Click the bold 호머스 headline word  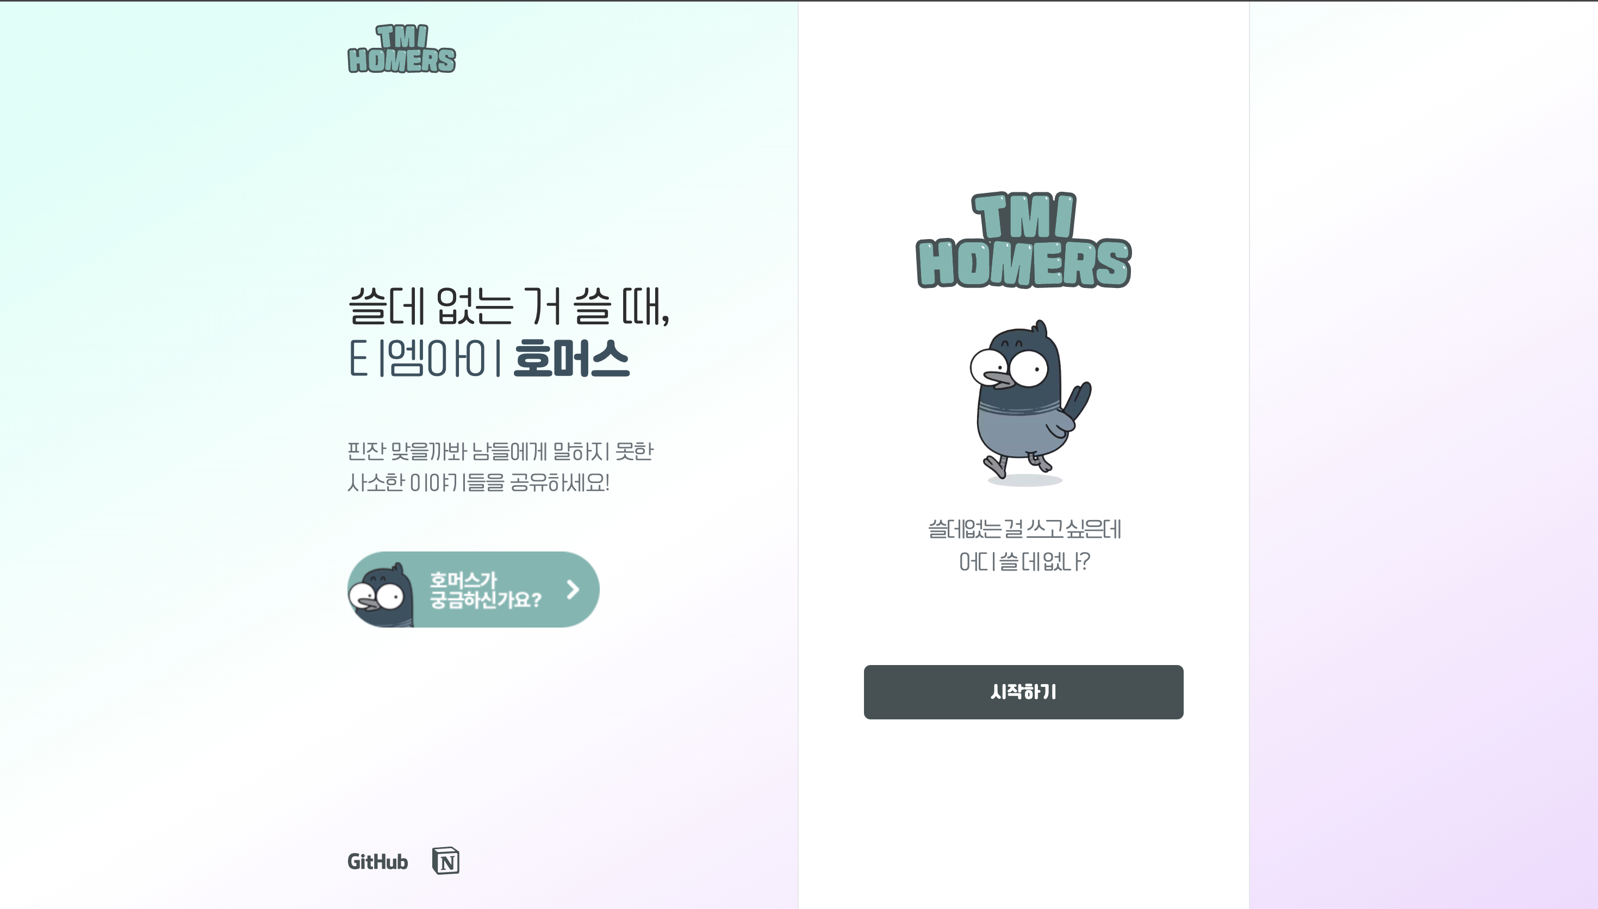click(x=571, y=359)
